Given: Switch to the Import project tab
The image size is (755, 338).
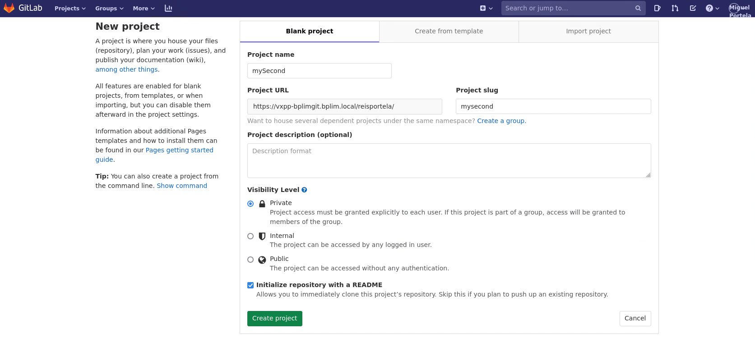Looking at the screenshot, I should pyautogui.click(x=588, y=31).
